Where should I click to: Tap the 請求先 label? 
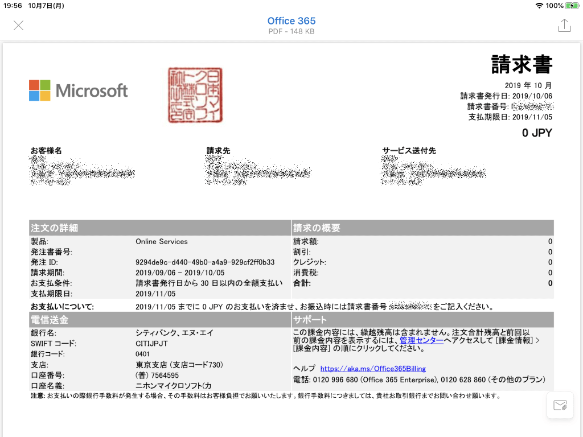click(218, 150)
